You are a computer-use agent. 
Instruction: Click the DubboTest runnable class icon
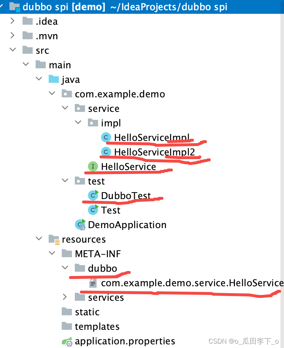tap(93, 195)
